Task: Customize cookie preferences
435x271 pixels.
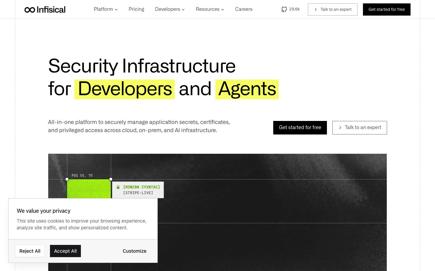Action: (135, 251)
